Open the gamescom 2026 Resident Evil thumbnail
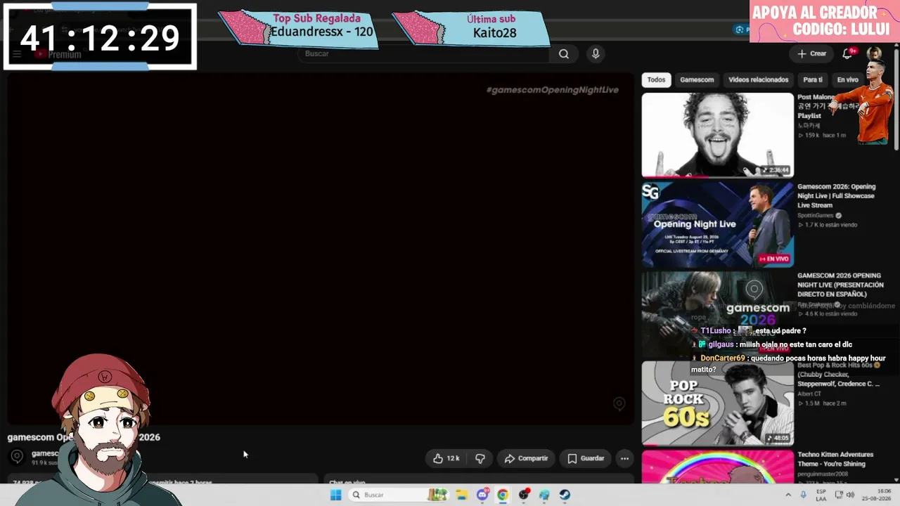The height and width of the screenshot is (506, 900). coord(717,313)
